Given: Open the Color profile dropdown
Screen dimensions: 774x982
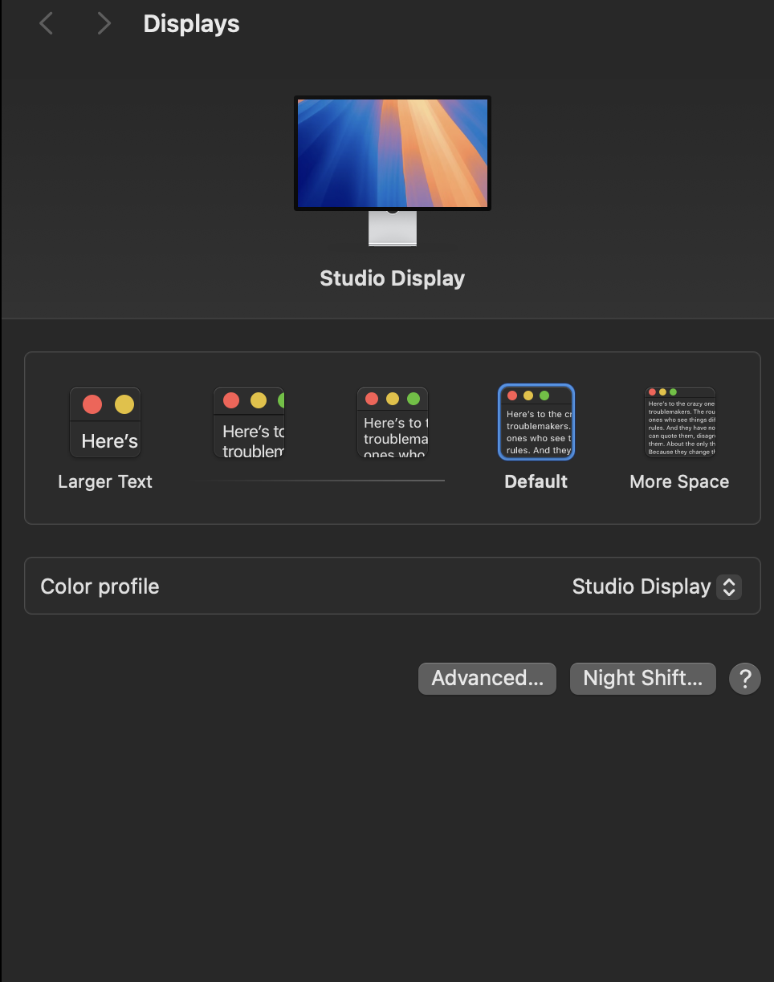Looking at the screenshot, I should click(x=657, y=586).
